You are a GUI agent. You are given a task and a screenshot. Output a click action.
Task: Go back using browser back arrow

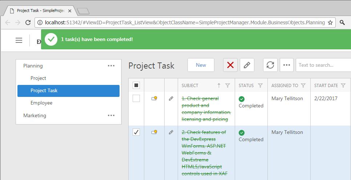coord(8,22)
